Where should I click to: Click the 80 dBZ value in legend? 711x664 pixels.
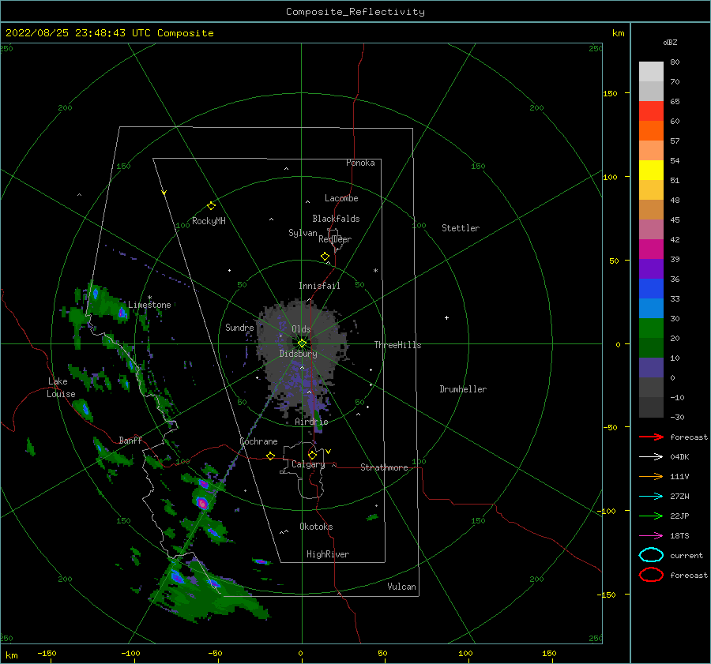tap(675, 62)
